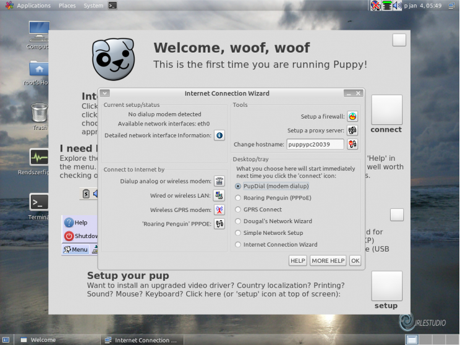
Task: Click blank button at Welcome window top-right
Action: (x=399, y=40)
